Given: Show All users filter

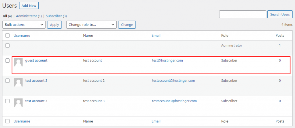Looking at the screenshot, I should [x=5, y=16].
